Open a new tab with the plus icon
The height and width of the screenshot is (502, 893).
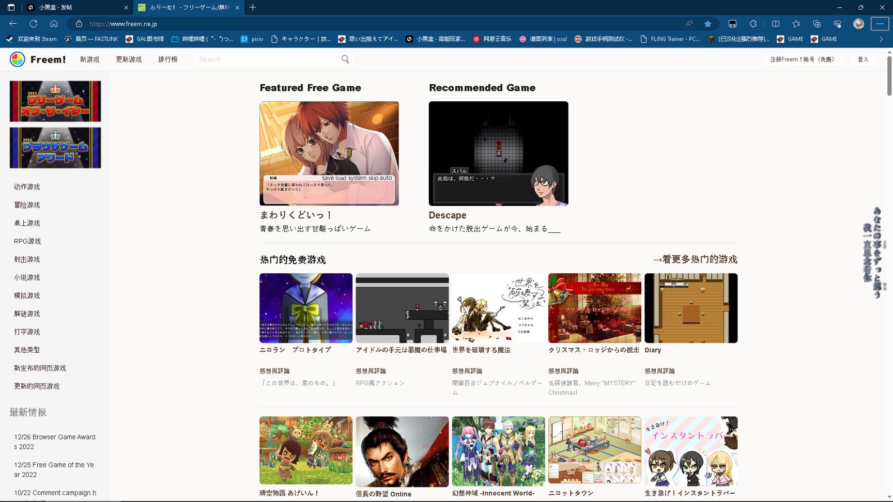[x=253, y=7]
